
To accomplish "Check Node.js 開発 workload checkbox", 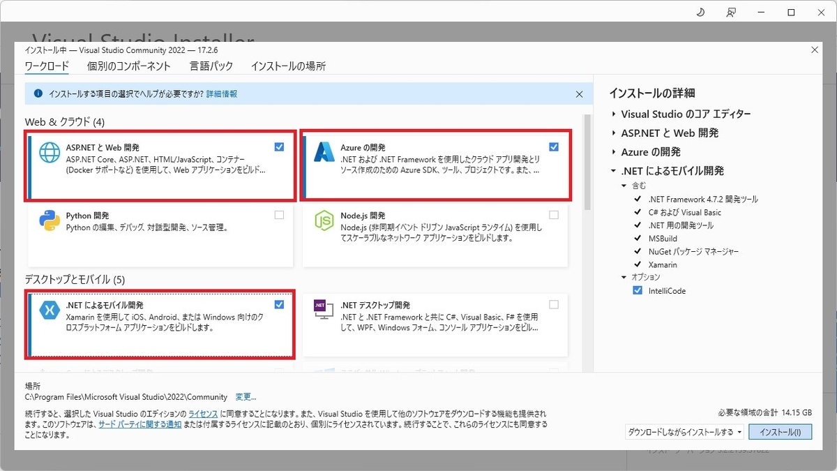I will pyautogui.click(x=554, y=215).
